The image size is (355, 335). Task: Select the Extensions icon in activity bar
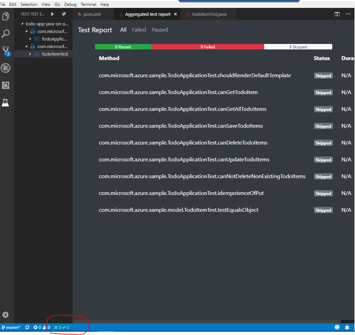[x=6, y=85]
